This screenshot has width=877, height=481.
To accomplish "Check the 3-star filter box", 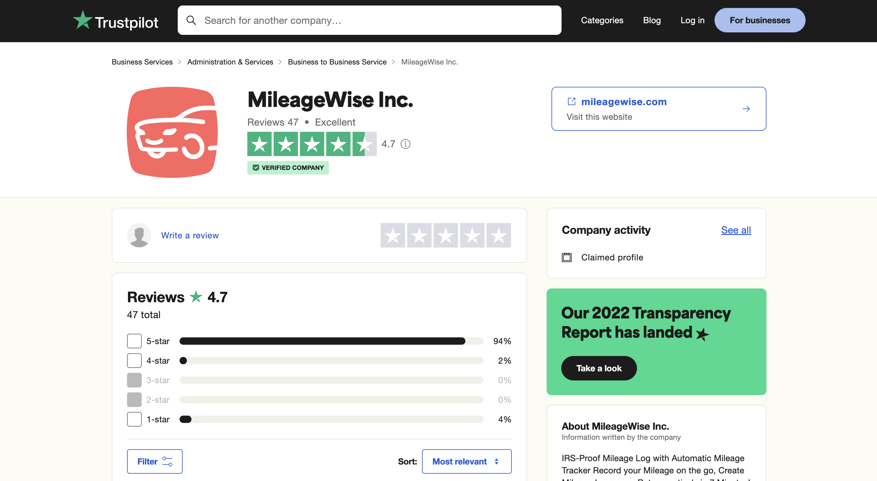I will click(134, 380).
